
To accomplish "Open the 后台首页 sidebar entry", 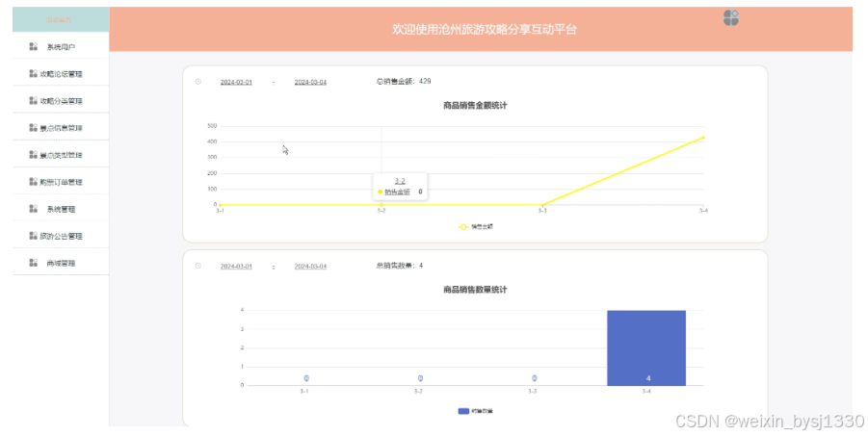I will 61,19.
